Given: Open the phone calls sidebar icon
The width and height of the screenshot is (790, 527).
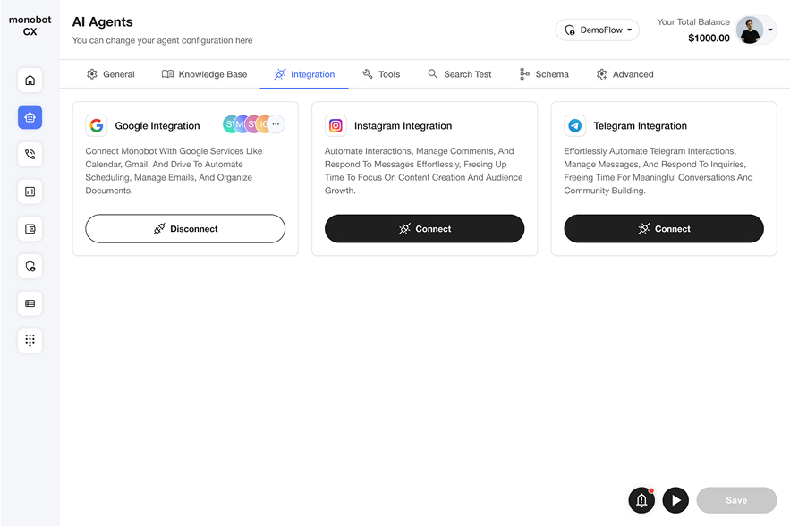Looking at the screenshot, I should pyautogui.click(x=30, y=154).
